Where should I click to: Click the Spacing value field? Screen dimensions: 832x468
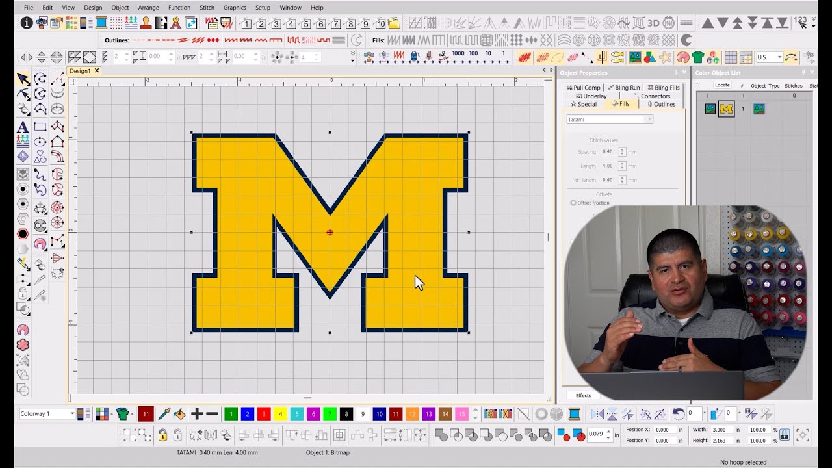[608, 152]
